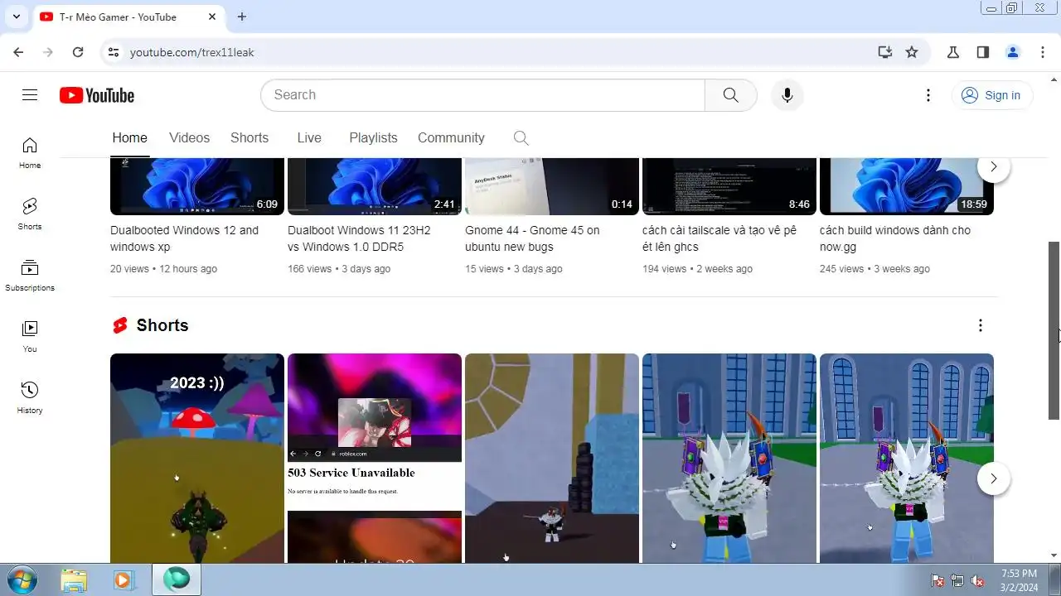The image size is (1061, 596).
Task: Click into the YouTube search field
Action: [x=482, y=95]
